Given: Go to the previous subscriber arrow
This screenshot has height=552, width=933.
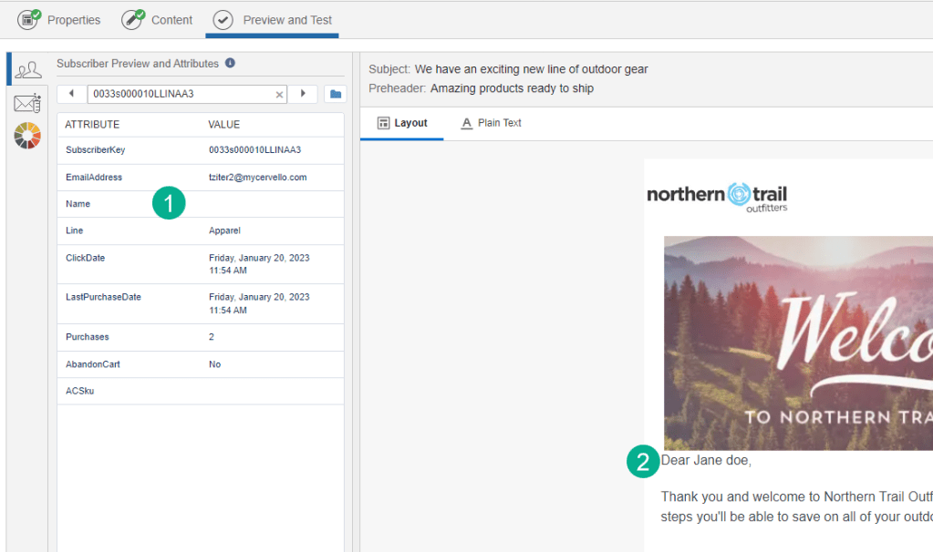Looking at the screenshot, I should point(71,94).
